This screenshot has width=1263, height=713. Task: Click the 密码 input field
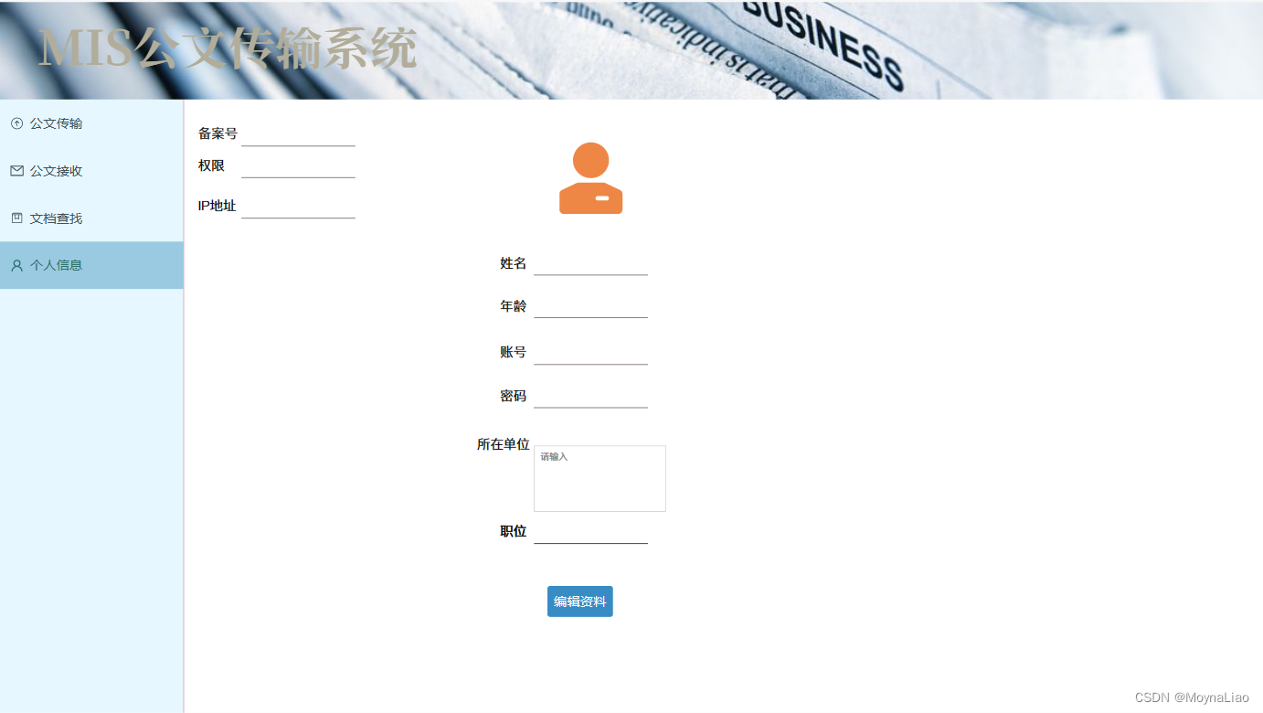pyautogui.click(x=590, y=399)
